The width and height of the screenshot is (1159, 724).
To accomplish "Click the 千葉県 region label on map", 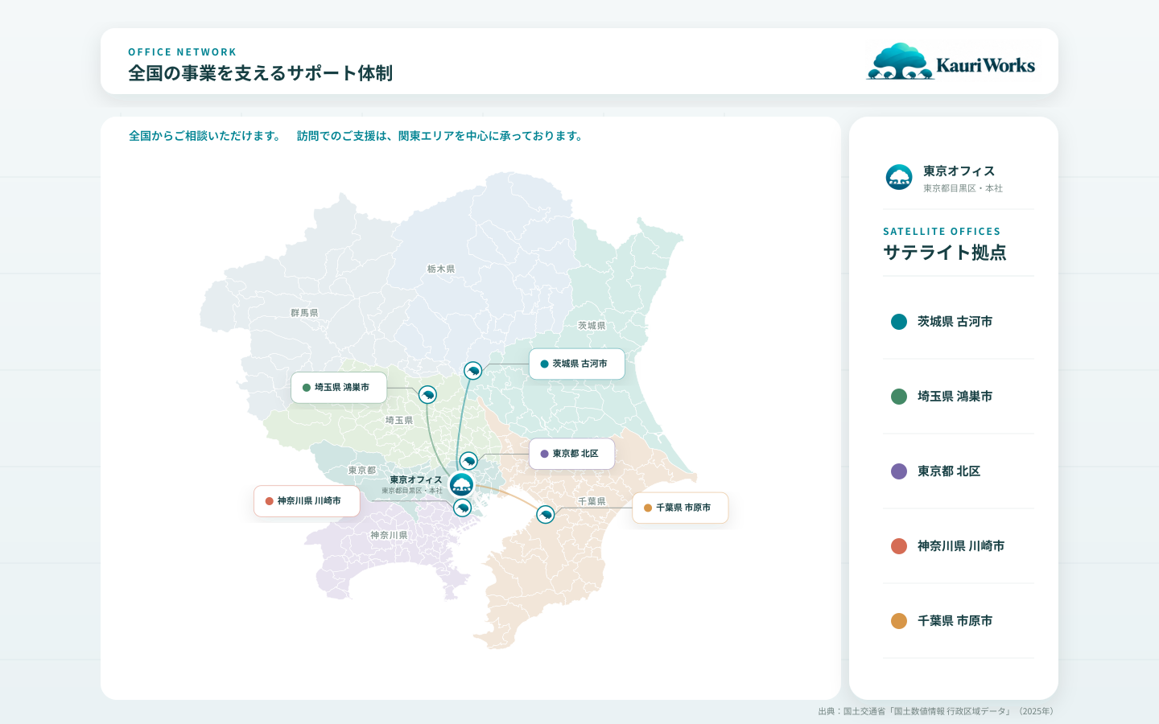I will [x=592, y=501].
